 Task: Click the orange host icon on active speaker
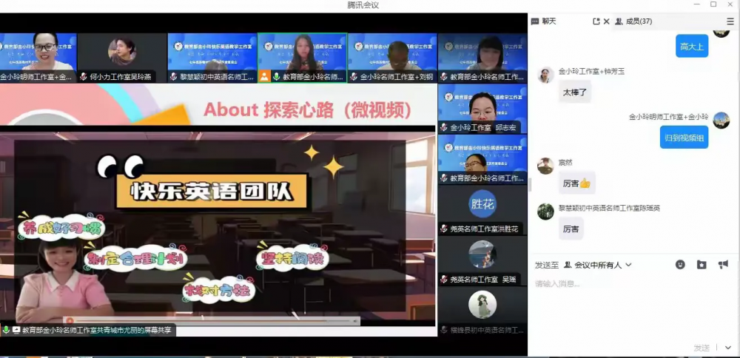click(264, 76)
